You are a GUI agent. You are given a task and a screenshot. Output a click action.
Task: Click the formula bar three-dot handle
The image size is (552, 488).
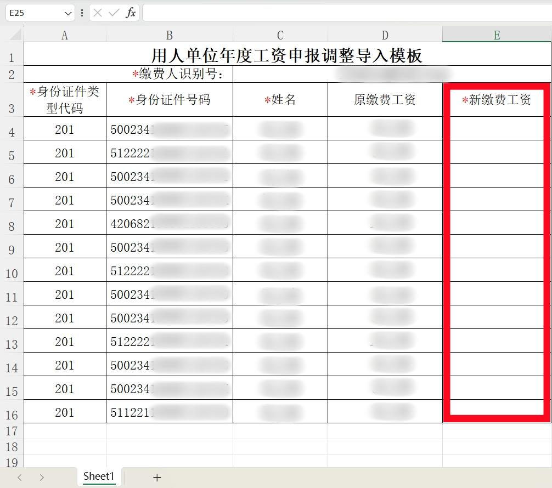[x=82, y=13]
